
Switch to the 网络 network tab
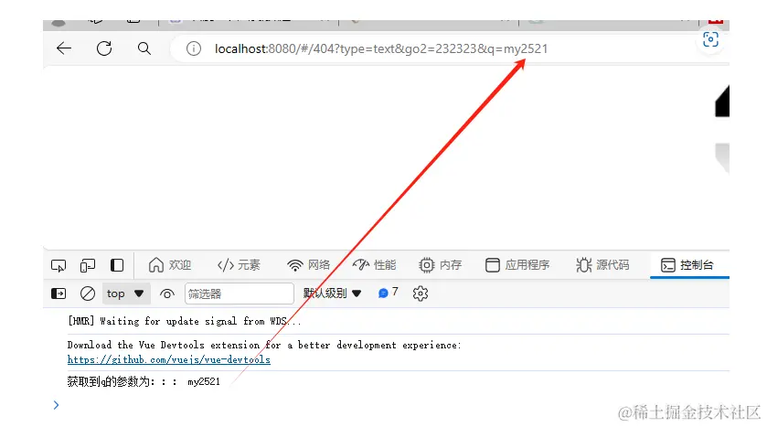click(309, 265)
